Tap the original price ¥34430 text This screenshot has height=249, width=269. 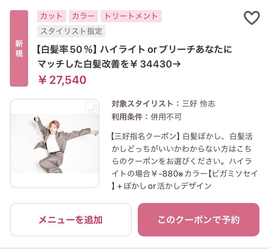click(x=151, y=64)
